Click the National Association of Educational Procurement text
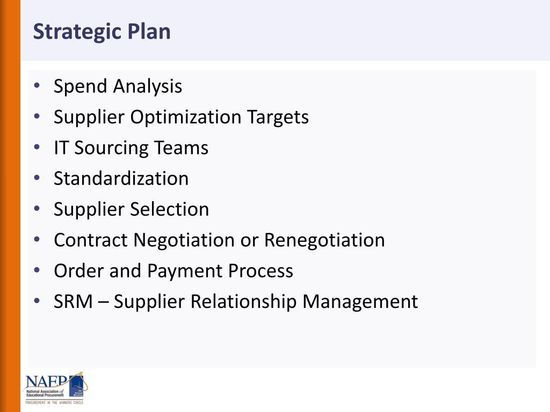The width and height of the screenshot is (550, 412). 45,393
